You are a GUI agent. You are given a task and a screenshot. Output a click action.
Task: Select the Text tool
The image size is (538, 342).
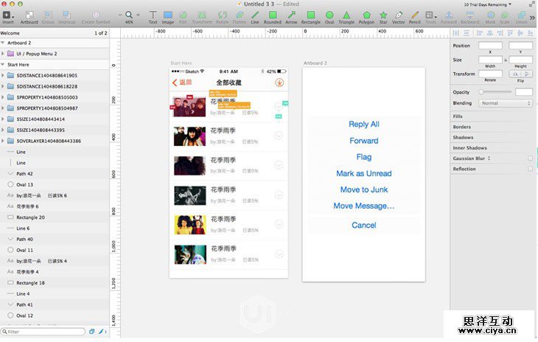click(x=153, y=15)
